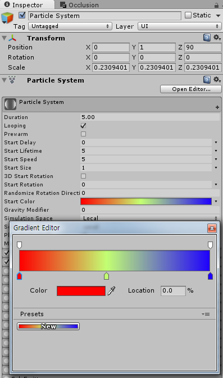Click the Scale X field
Image resolution: width=223 pixels, height=378 pixels.
point(111,67)
